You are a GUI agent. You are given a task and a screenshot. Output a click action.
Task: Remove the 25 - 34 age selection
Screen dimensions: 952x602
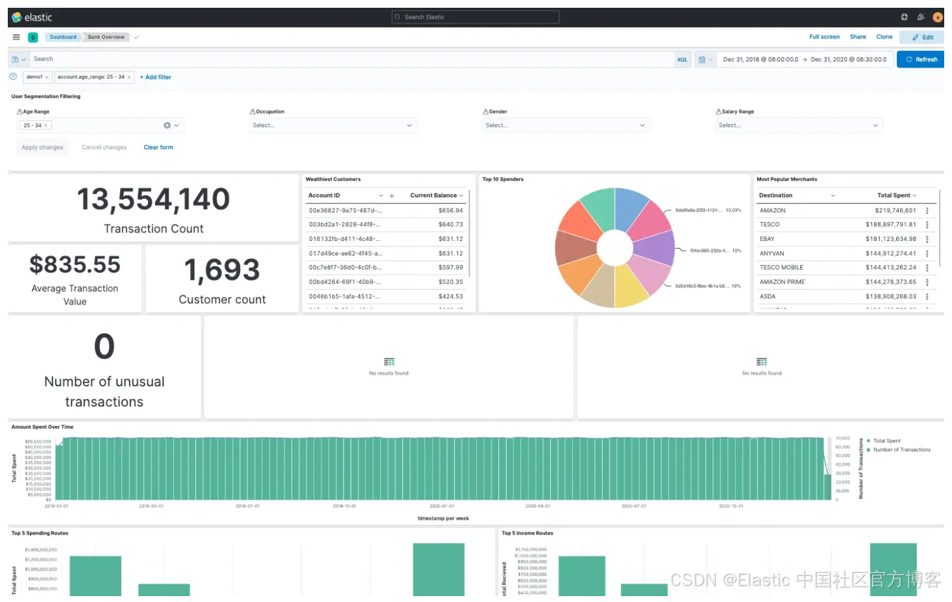point(45,125)
